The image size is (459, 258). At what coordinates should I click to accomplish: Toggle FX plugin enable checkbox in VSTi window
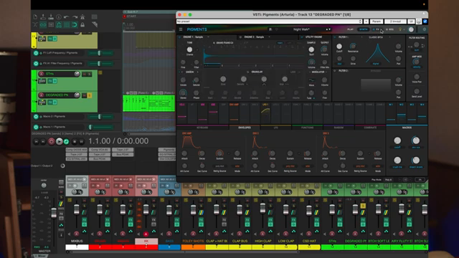[425, 21]
